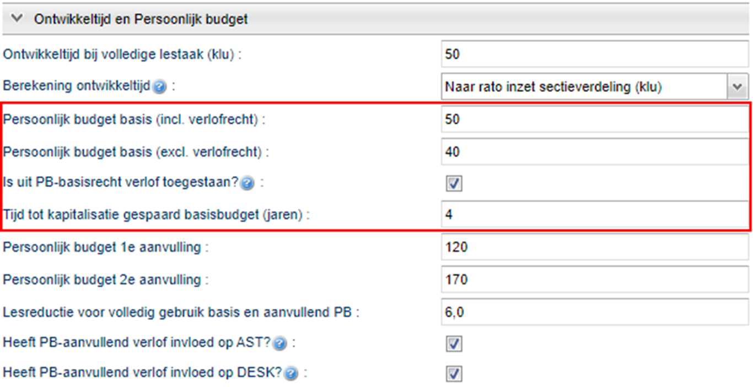The height and width of the screenshot is (387, 753).
Task: Toggle PB-aanvullend verlof invloed op AST checkbox
Action: point(454,344)
